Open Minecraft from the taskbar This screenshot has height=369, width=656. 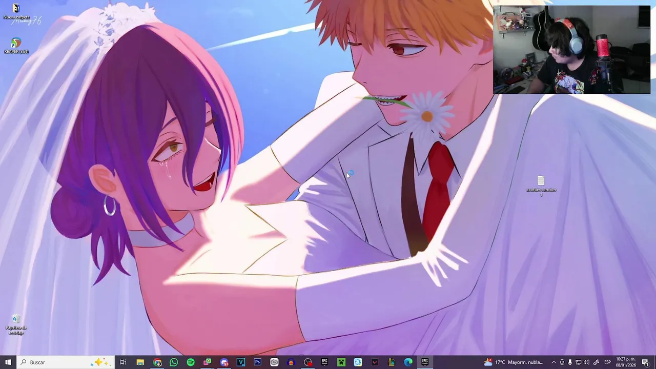[341, 362]
